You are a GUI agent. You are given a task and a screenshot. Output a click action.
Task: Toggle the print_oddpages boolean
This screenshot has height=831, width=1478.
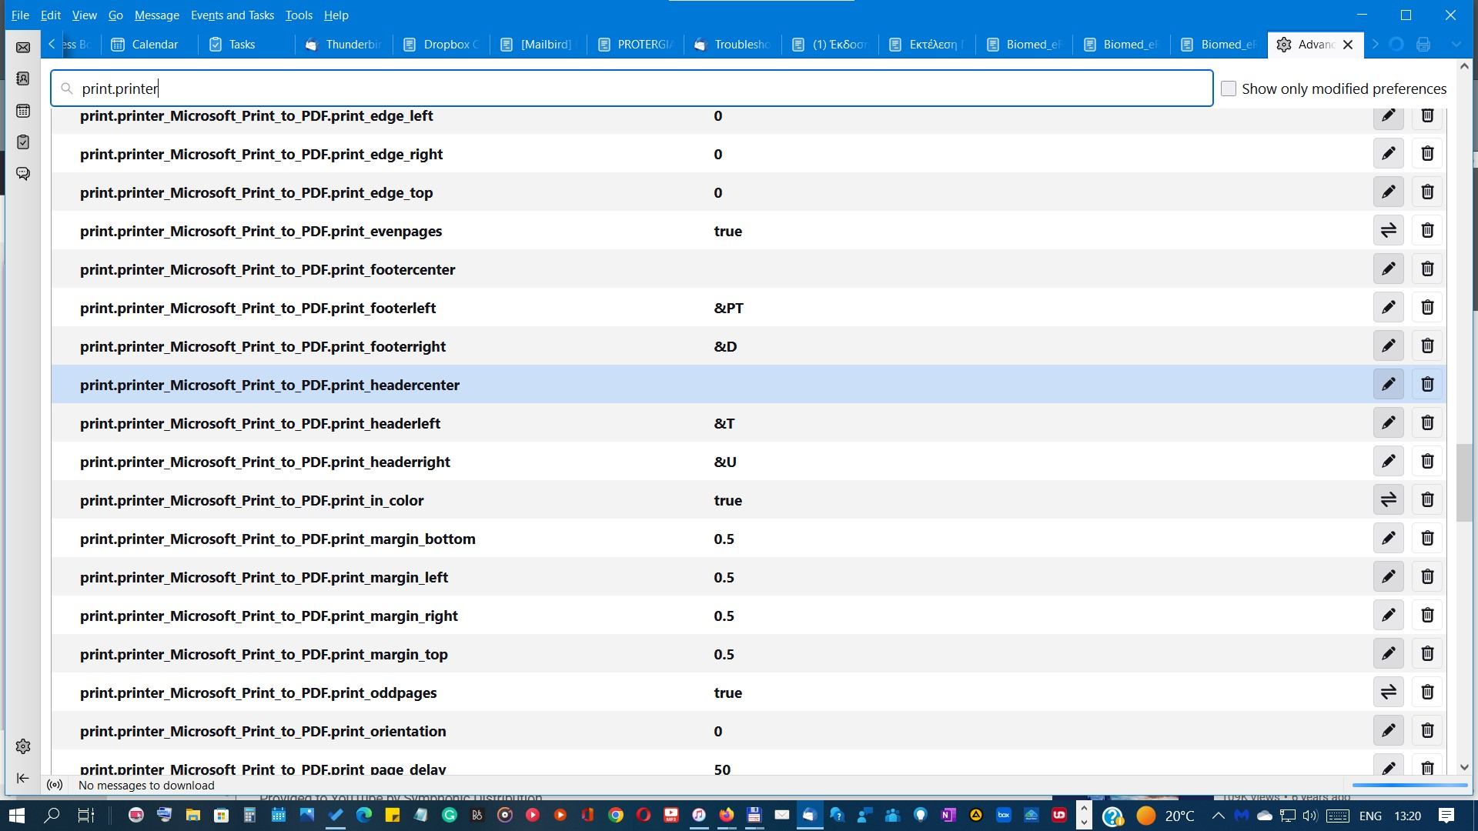click(x=1388, y=692)
